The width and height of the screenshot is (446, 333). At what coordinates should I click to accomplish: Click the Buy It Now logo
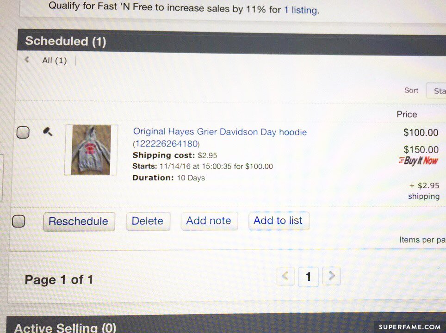418,160
